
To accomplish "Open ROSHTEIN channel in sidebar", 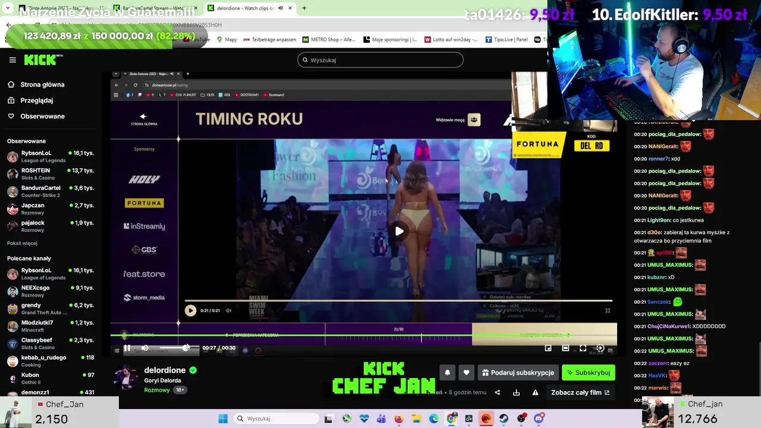I will (51, 174).
